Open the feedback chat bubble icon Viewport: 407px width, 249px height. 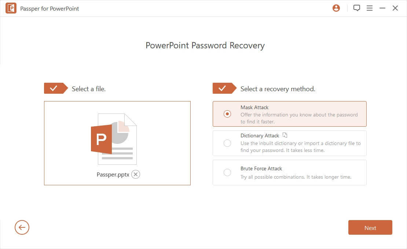[357, 8]
